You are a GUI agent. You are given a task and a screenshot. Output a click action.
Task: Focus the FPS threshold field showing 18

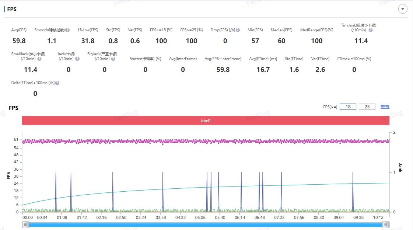point(348,107)
